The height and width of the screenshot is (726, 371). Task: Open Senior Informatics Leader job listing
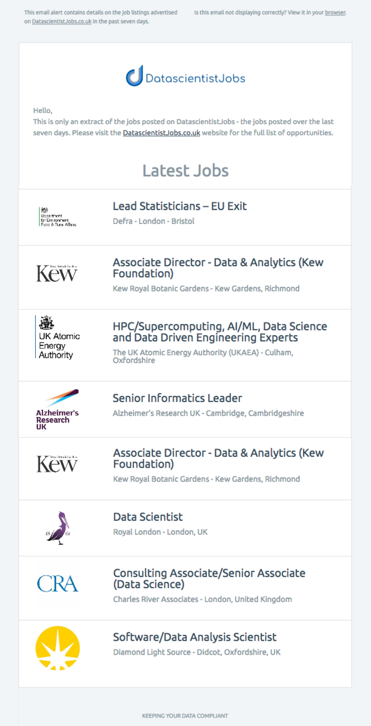pyautogui.click(x=177, y=398)
